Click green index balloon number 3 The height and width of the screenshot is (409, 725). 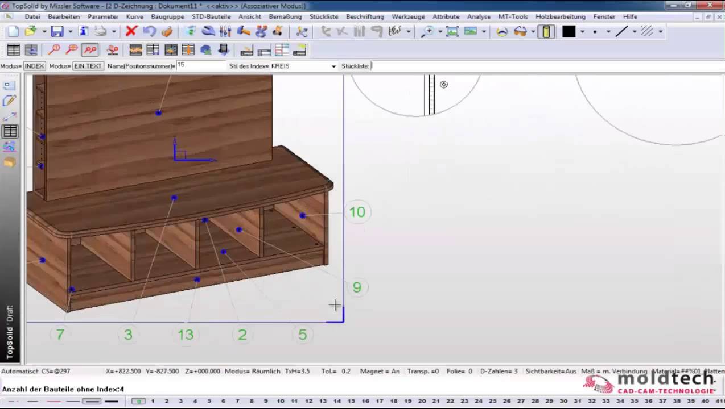(128, 335)
